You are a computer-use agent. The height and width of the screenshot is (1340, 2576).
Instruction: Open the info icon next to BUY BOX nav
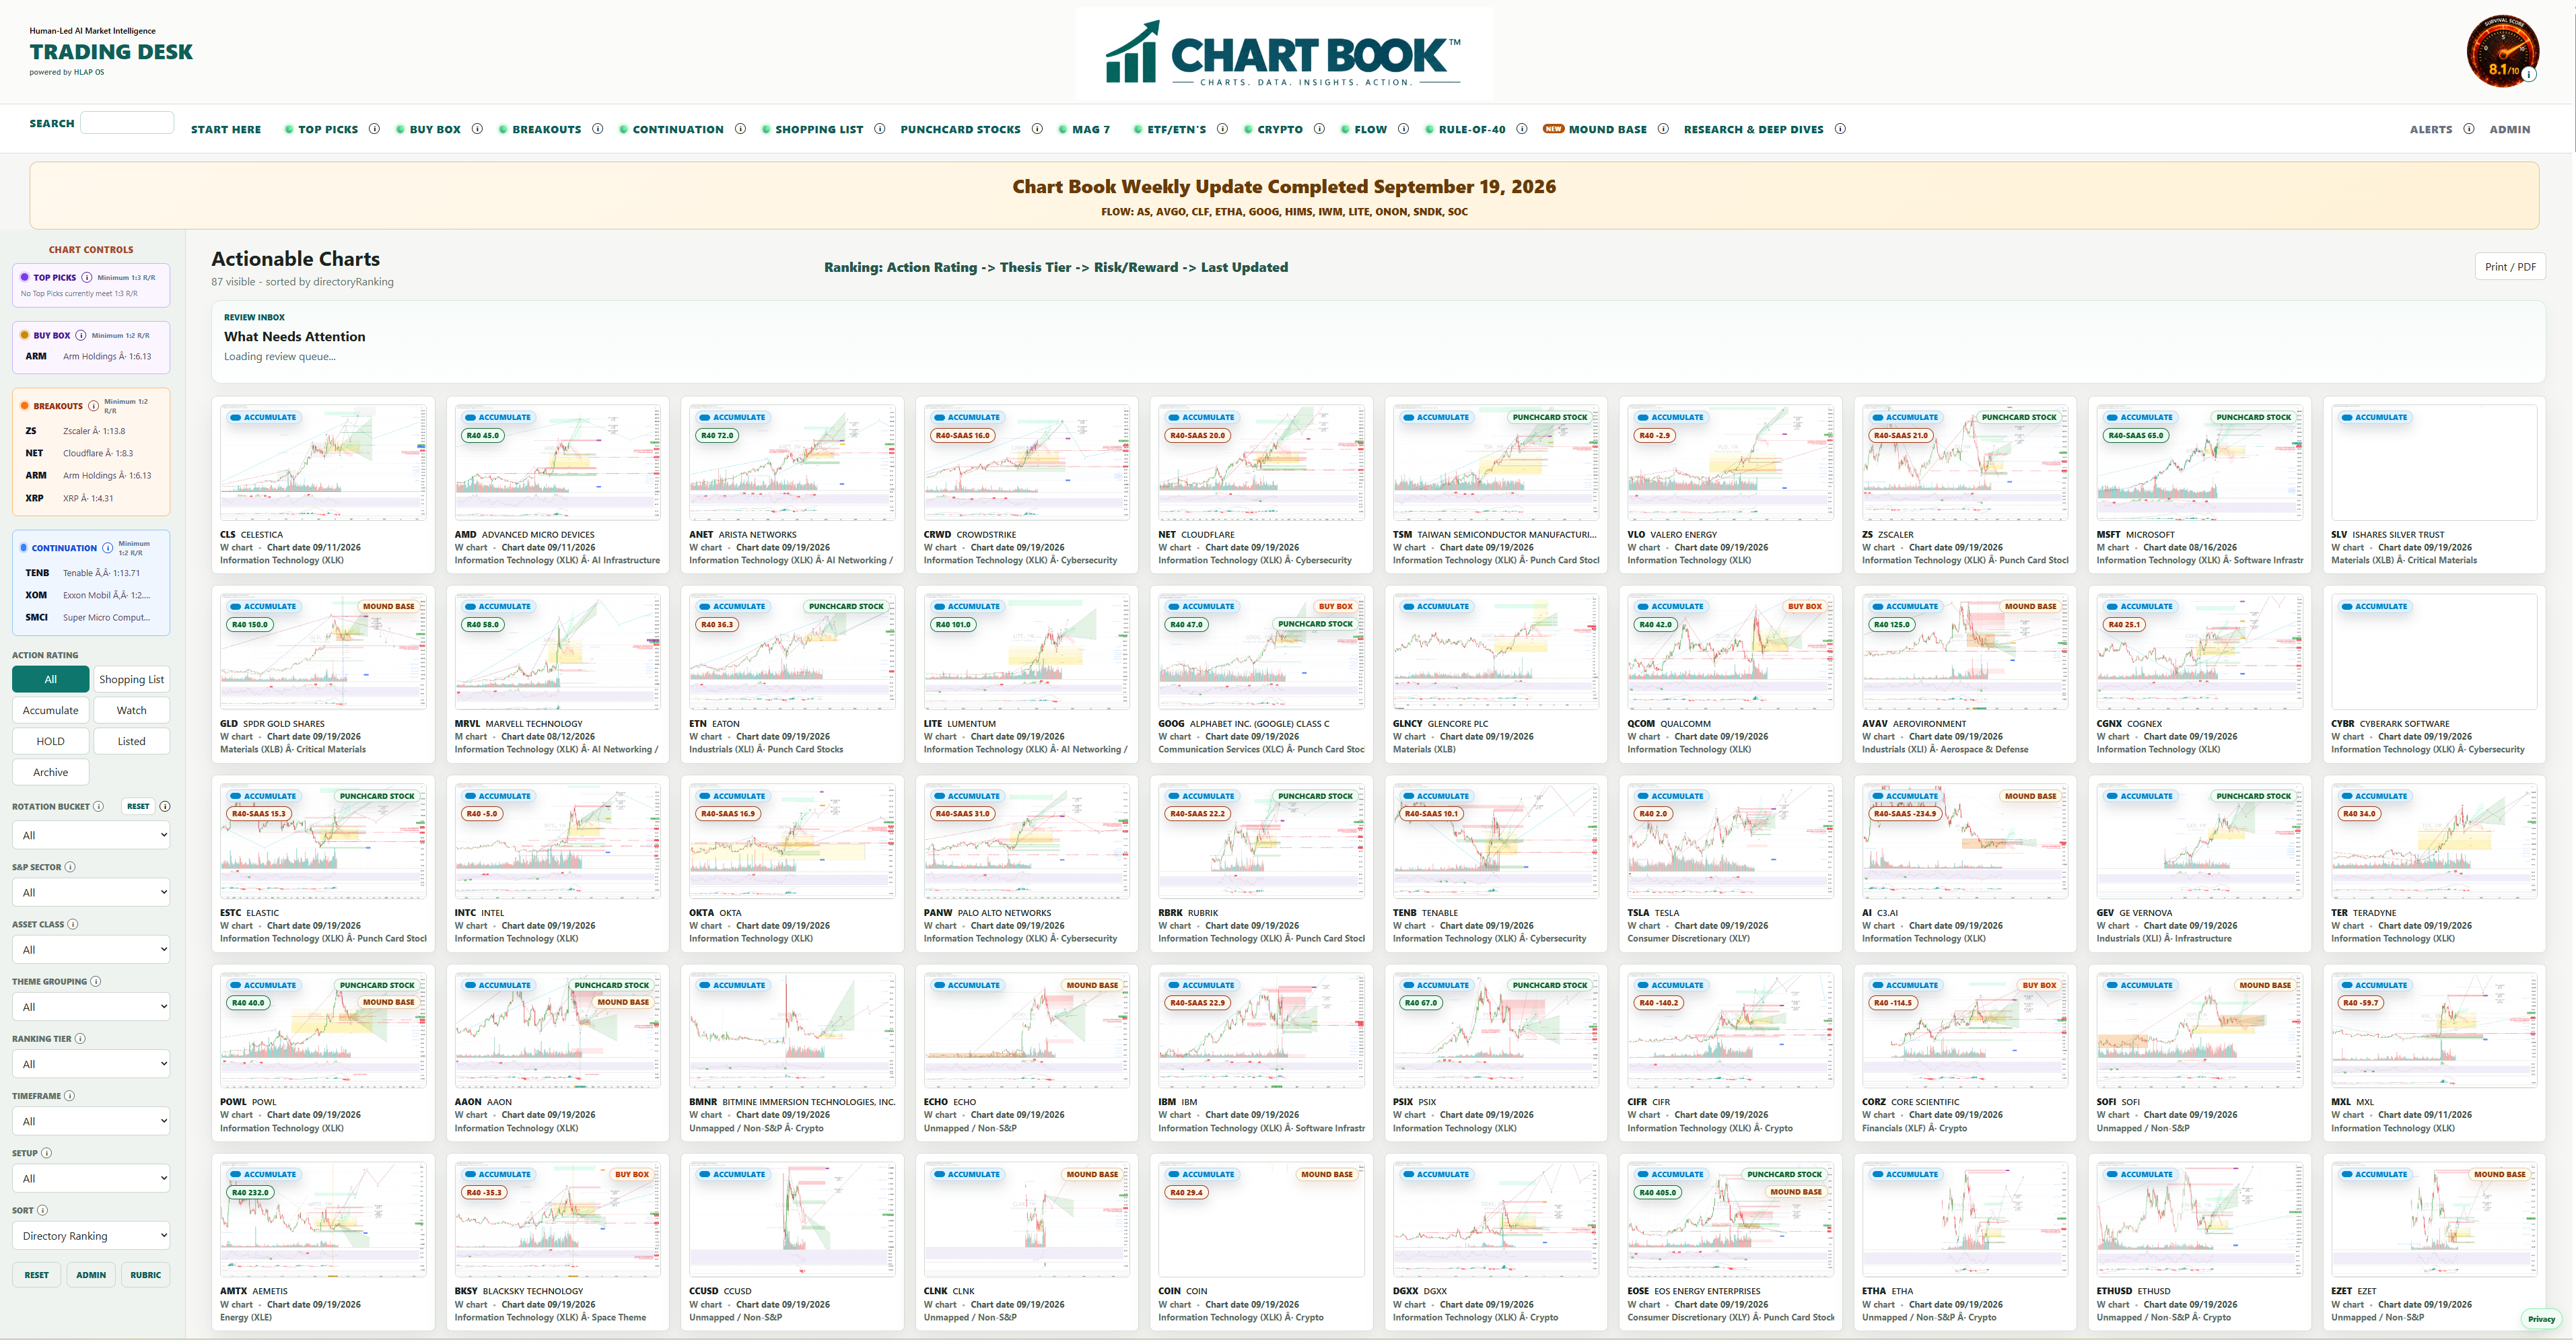pyautogui.click(x=477, y=129)
